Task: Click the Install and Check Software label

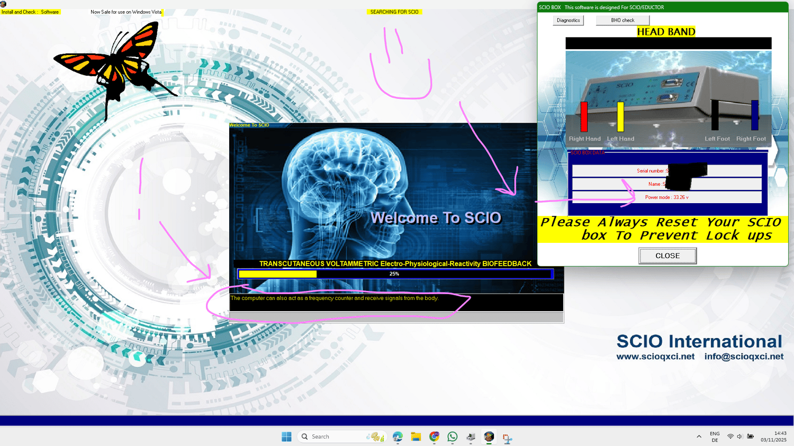Action: click(30, 12)
